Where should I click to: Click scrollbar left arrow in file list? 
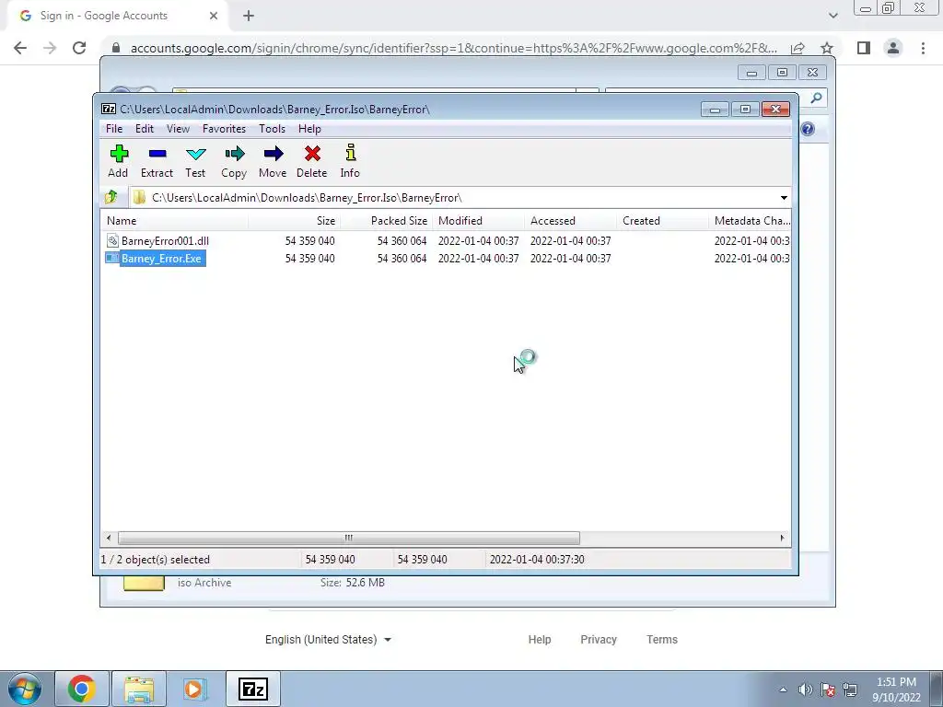109,538
